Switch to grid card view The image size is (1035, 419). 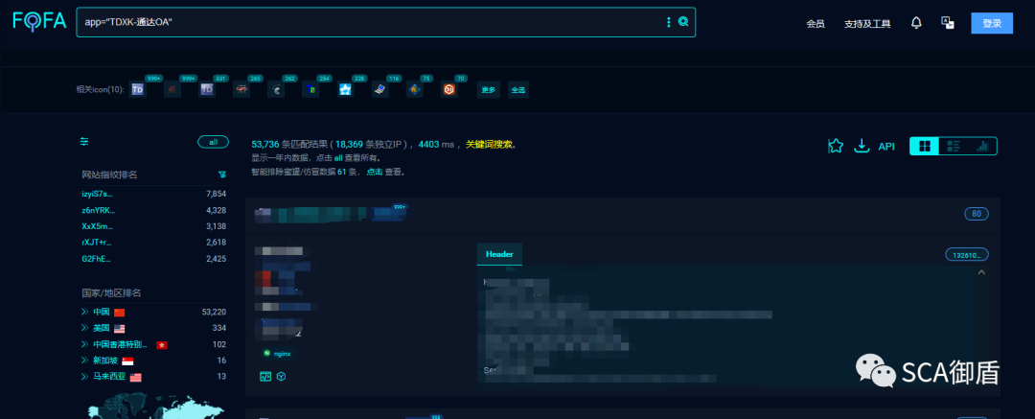[925, 146]
